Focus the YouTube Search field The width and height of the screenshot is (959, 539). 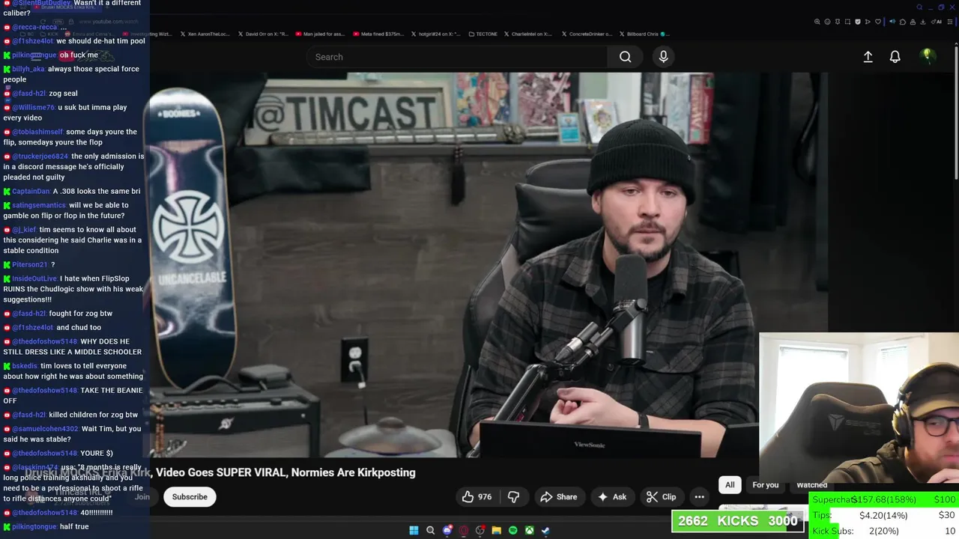click(457, 57)
